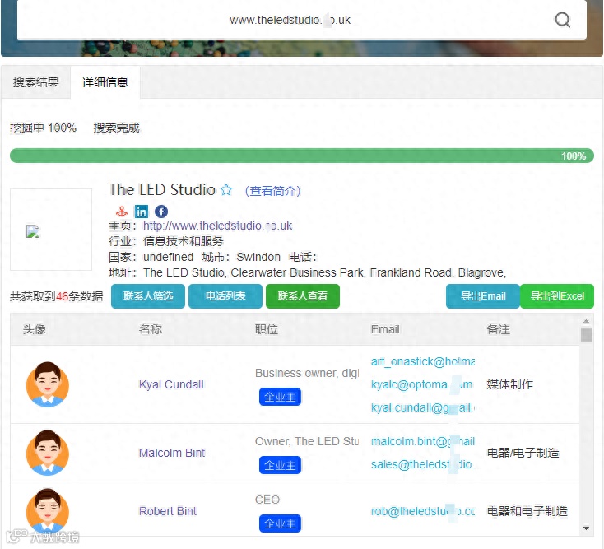Screen dimensions: 604x549
Task: Click the sales@theledstudio email link
Action: click(422, 464)
